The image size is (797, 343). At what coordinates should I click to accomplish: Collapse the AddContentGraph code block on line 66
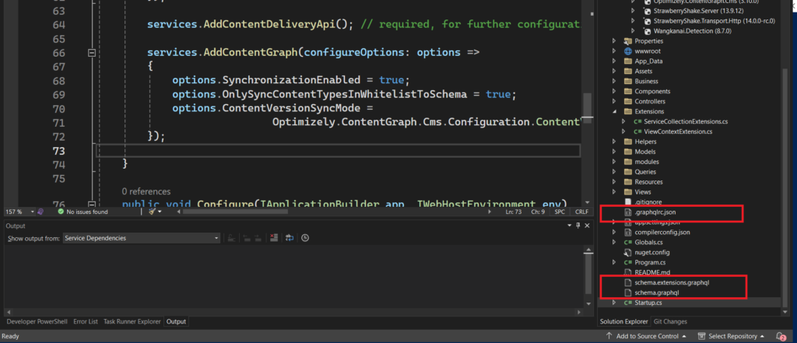92,52
